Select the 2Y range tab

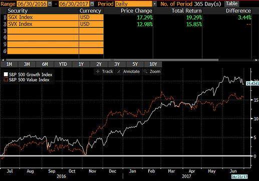pos(99,64)
